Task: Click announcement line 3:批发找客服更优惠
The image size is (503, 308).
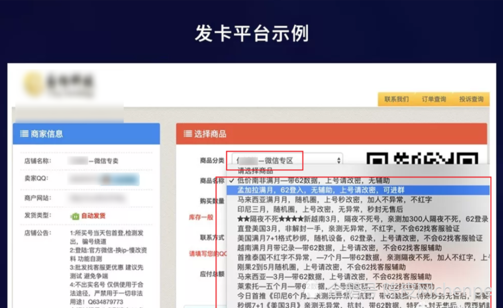Action: coord(107,272)
